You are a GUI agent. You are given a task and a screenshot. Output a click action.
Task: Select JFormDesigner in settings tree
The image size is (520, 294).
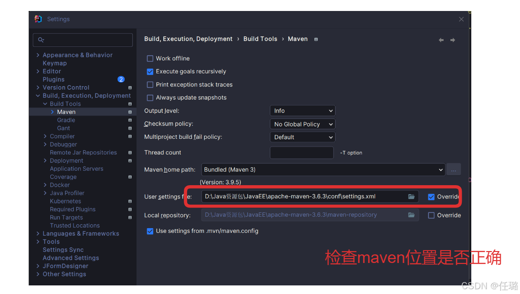(x=65, y=266)
